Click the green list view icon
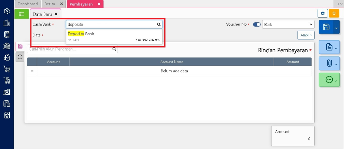This screenshot has height=149, width=344. (x=22, y=14)
